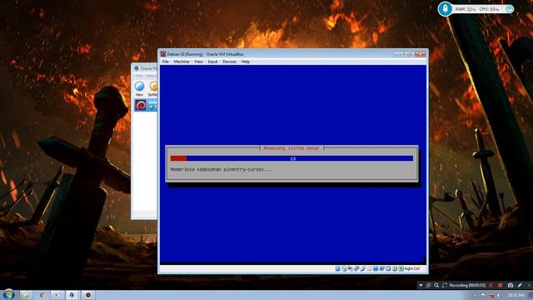
Task: Open the file explorer taskbar button
Action: coord(26,295)
